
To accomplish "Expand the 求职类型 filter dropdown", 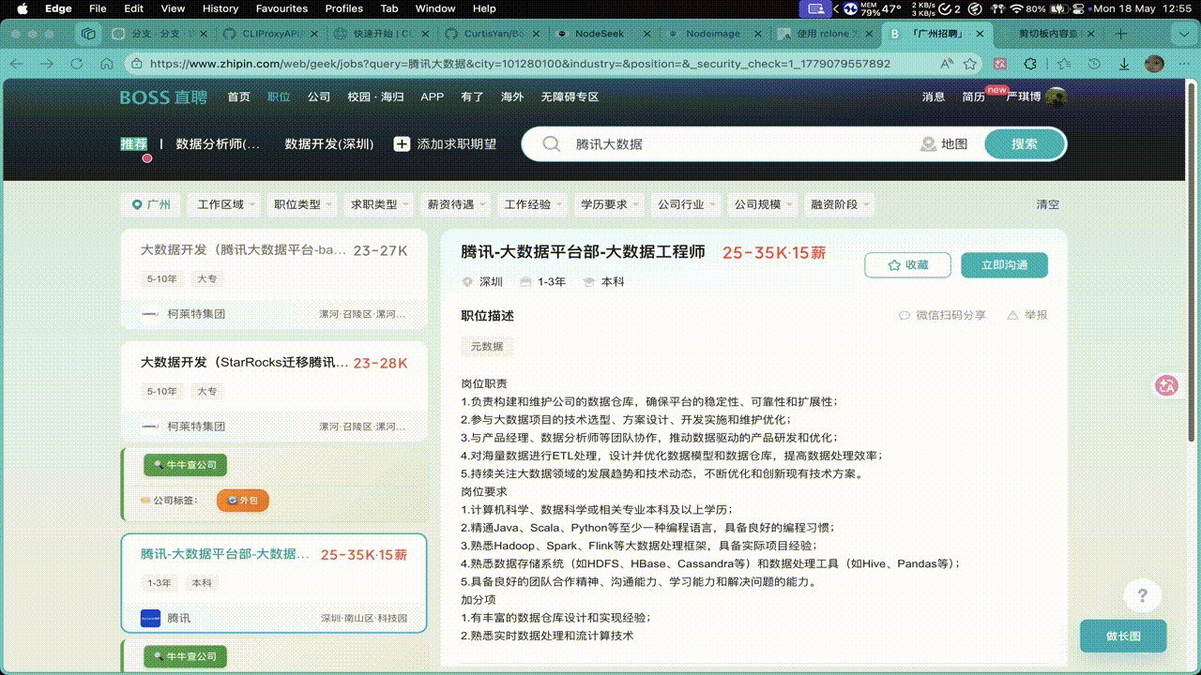I will pyautogui.click(x=379, y=204).
